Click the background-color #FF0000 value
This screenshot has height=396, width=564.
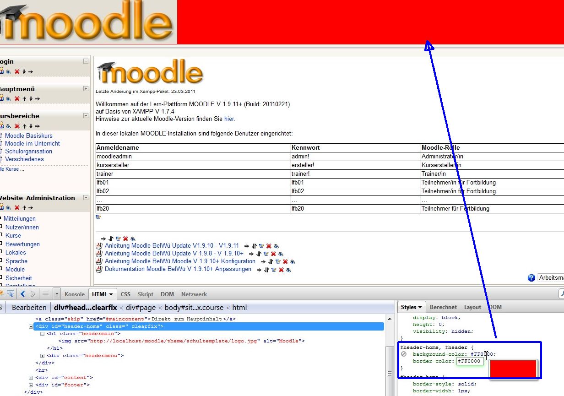482,354
